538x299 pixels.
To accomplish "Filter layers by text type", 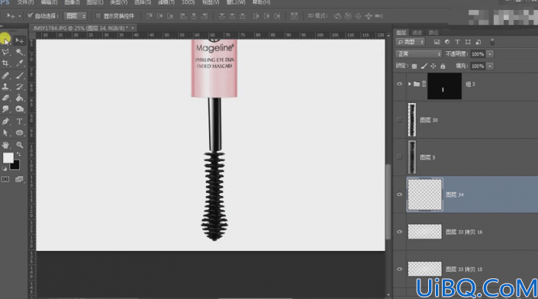I will (457, 42).
